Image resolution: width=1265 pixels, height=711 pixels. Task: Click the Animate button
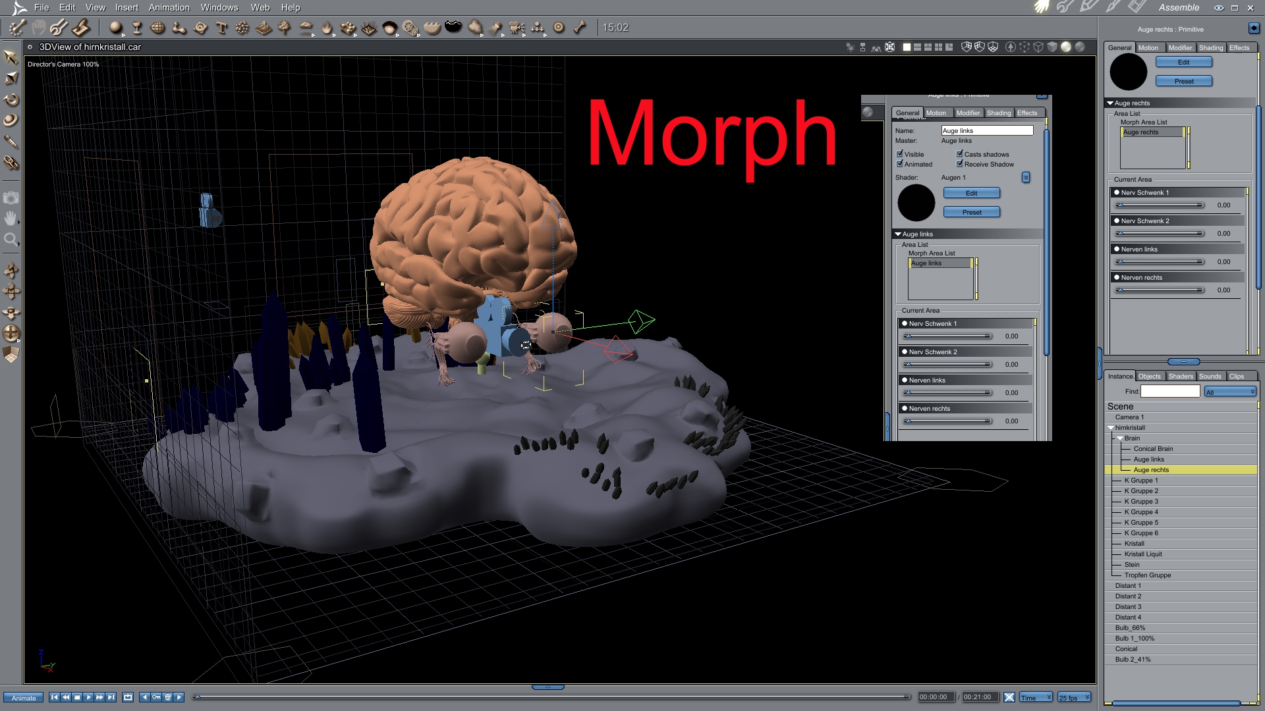point(24,698)
